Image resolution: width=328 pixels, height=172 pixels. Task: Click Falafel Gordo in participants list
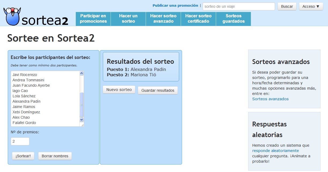coord(24,123)
